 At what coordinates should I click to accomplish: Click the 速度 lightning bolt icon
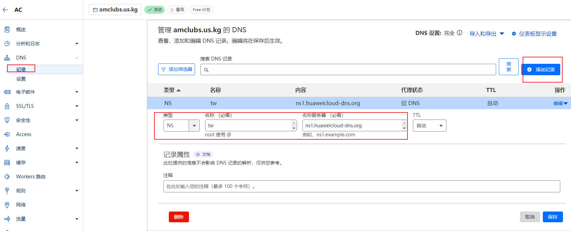click(x=7, y=148)
